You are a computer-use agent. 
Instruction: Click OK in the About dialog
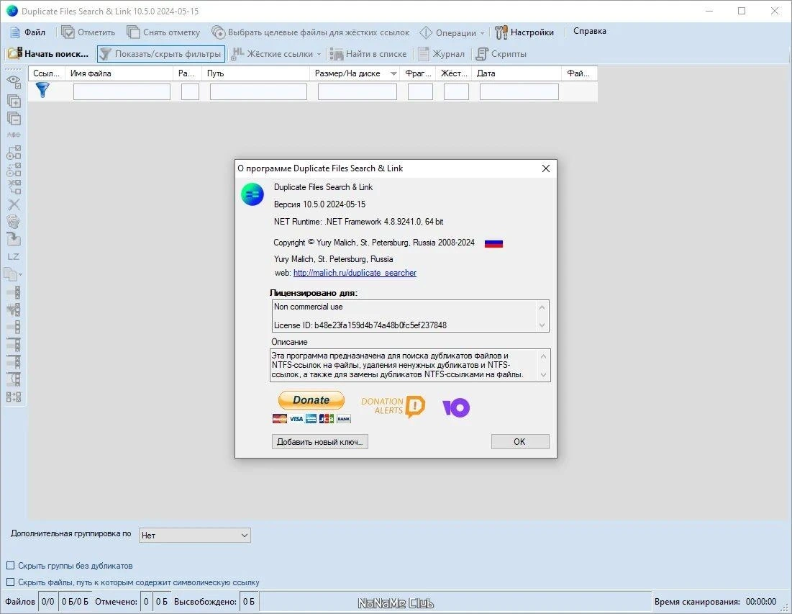pos(520,442)
